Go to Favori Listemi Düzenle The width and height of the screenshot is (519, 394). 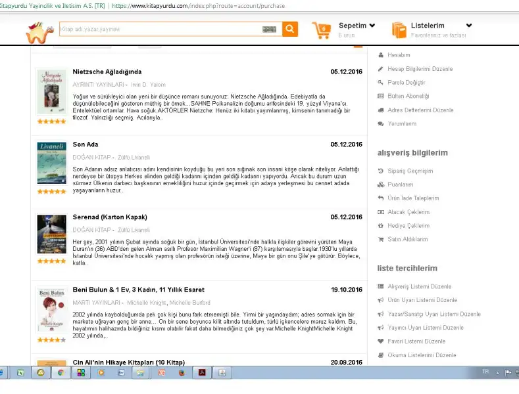416,341
